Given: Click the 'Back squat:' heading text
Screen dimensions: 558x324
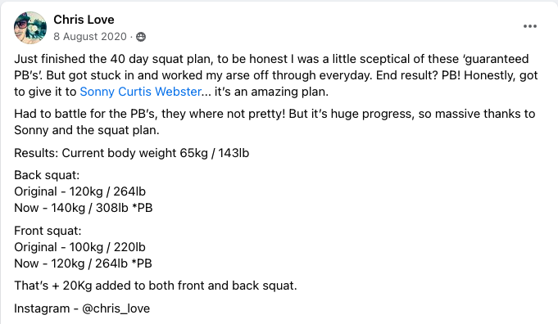Looking at the screenshot, I should (47, 175).
